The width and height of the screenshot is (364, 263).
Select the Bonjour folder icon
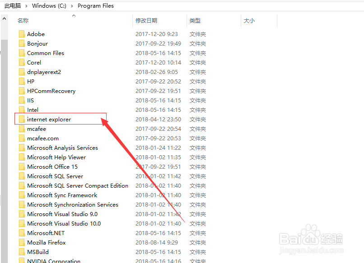[x=22, y=43]
